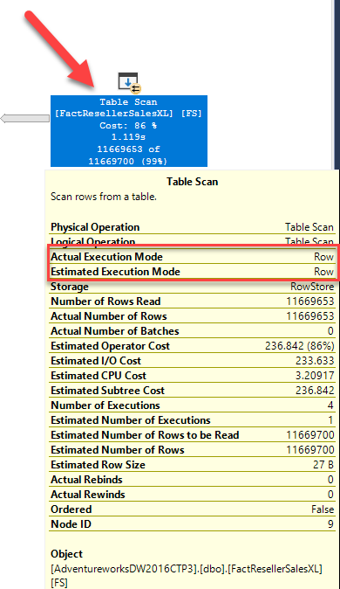340x589 pixels.
Task: Click the Ordered False property row
Action: tap(192, 509)
